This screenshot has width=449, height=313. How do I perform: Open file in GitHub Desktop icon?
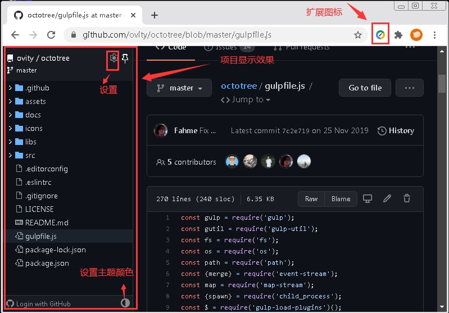368,198
